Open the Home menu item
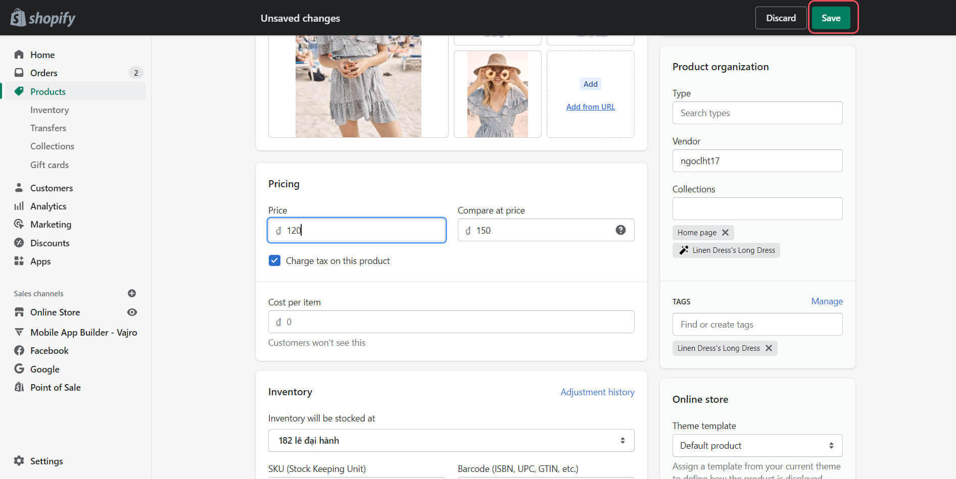The image size is (956, 479). pos(42,55)
